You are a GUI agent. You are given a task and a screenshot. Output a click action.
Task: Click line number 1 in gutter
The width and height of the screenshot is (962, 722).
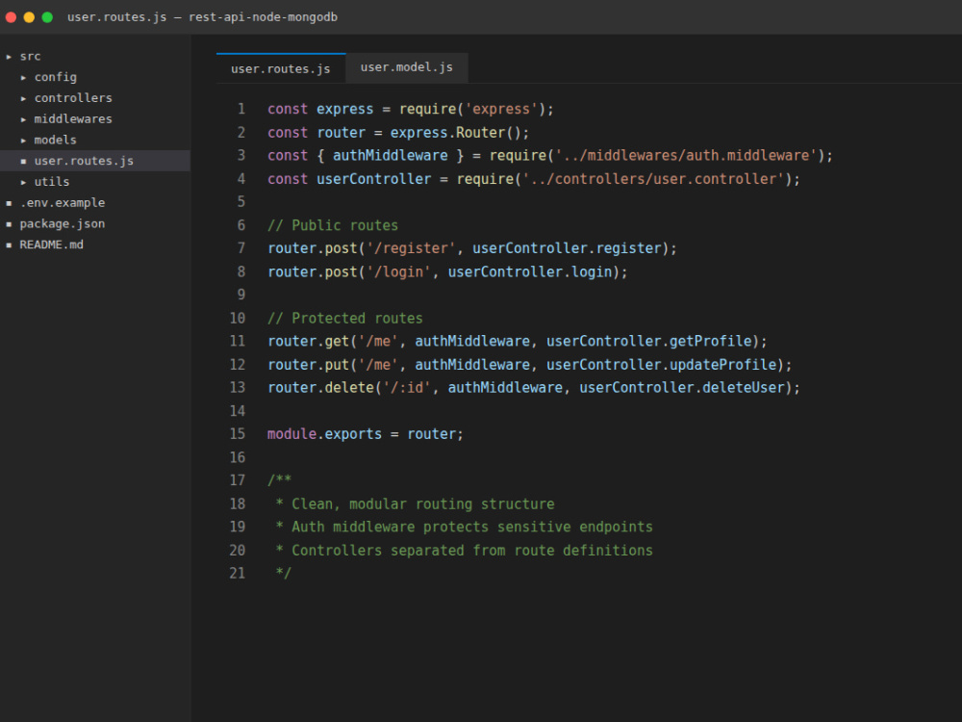pyautogui.click(x=241, y=110)
